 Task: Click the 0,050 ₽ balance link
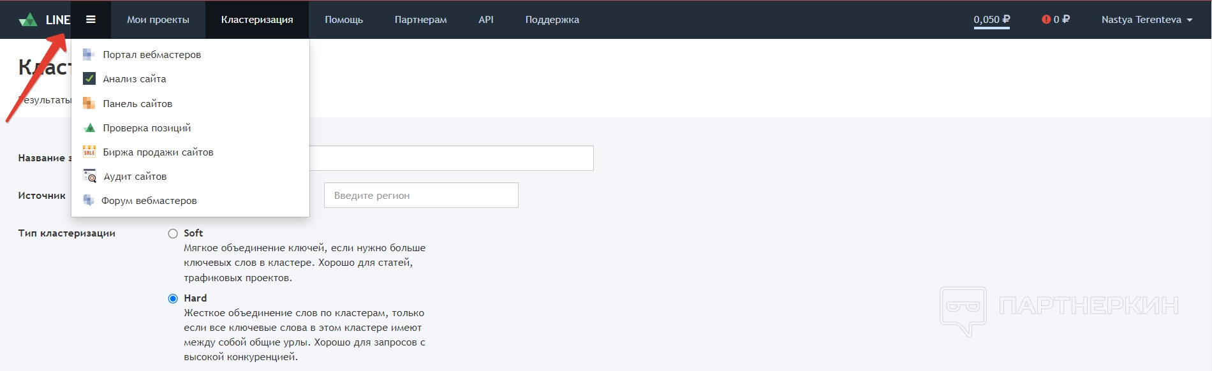[991, 20]
